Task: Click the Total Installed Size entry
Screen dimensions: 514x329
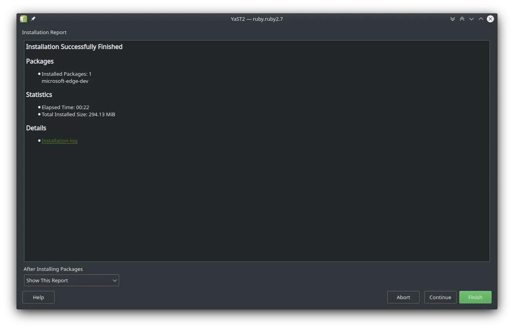Action: click(x=78, y=114)
